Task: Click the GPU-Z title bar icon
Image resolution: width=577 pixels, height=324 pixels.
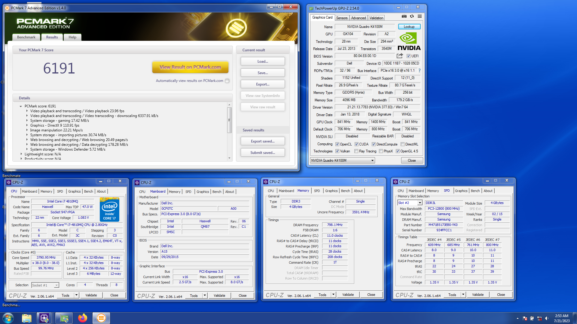Action: tap(311, 8)
